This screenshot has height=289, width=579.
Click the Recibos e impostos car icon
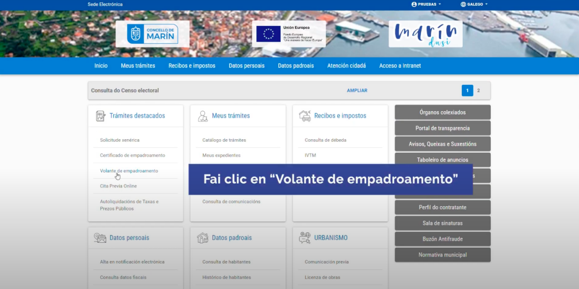pyautogui.click(x=305, y=116)
